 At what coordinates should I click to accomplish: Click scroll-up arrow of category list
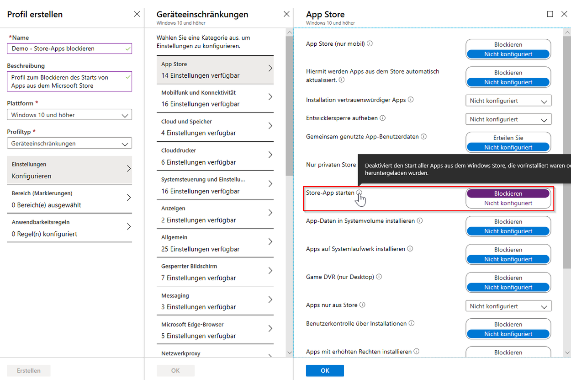289,32
